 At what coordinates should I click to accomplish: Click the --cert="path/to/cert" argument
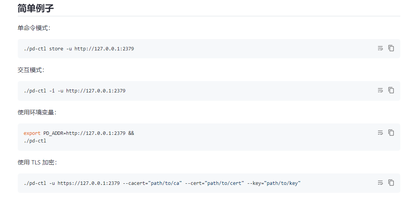tap(215, 183)
